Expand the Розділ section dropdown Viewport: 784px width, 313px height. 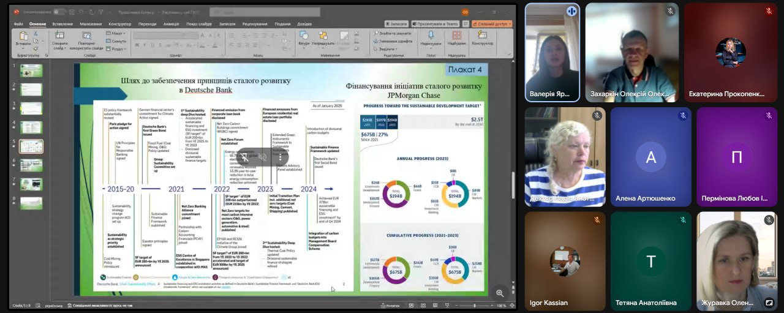pos(117,49)
